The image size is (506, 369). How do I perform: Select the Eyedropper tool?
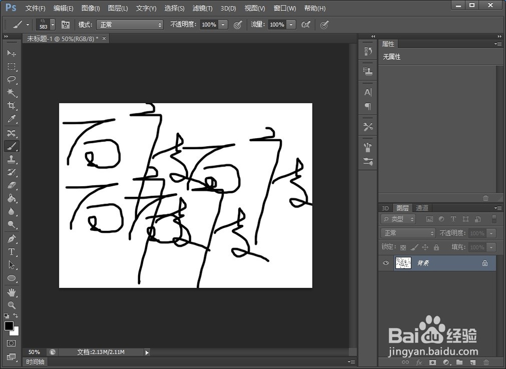coord(12,119)
